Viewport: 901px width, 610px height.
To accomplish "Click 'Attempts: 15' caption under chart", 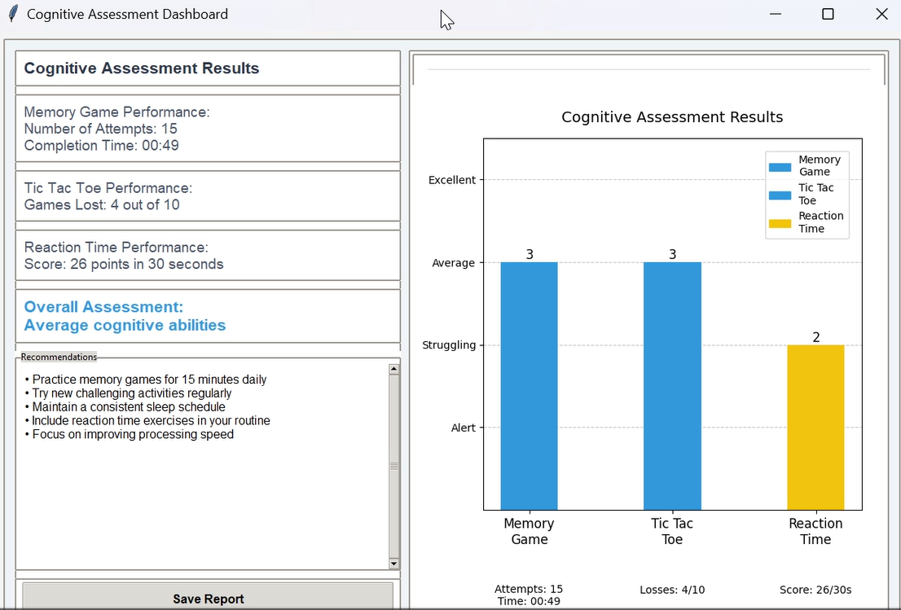I will point(529,589).
